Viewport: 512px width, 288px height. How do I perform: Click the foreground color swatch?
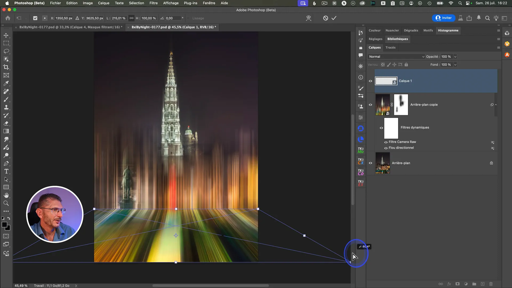click(x=5, y=225)
